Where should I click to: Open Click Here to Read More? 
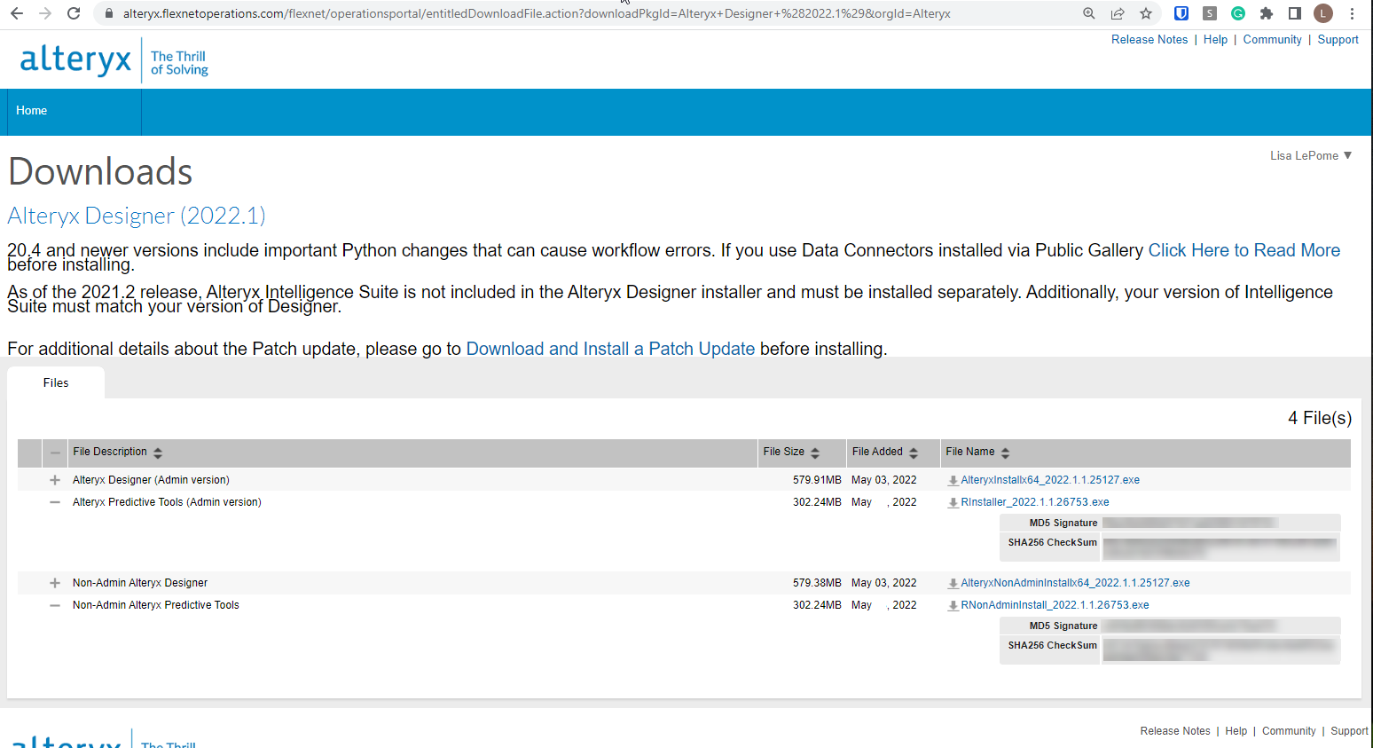pyautogui.click(x=1244, y=250)
